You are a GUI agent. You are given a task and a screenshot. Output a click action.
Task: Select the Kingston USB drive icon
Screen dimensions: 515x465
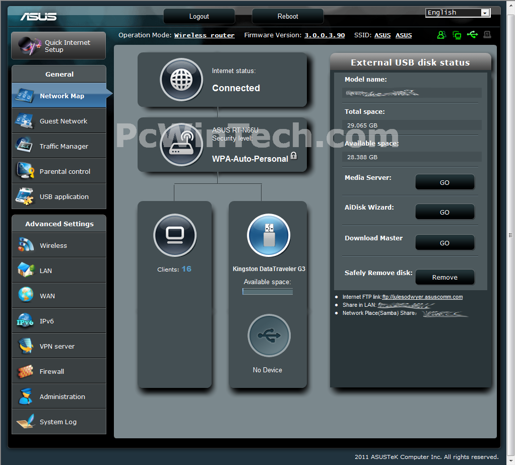click(x=269, y=235)
